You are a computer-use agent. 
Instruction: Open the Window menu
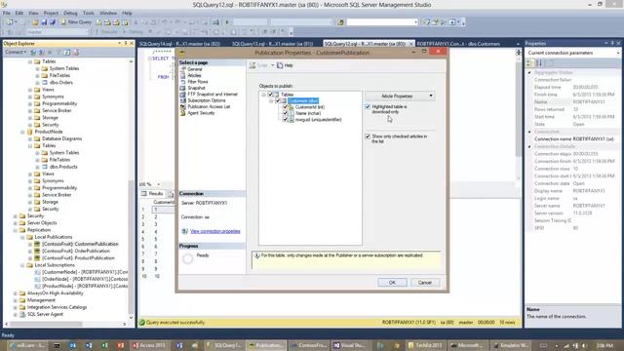point(108,13)
